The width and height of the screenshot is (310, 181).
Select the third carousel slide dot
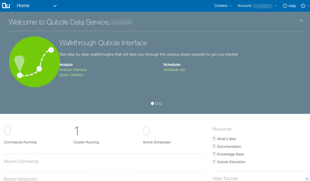160,103
